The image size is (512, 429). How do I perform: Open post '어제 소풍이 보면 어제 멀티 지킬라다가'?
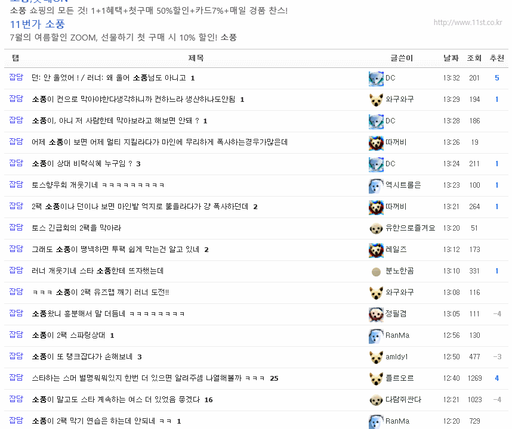coord(160,142)
